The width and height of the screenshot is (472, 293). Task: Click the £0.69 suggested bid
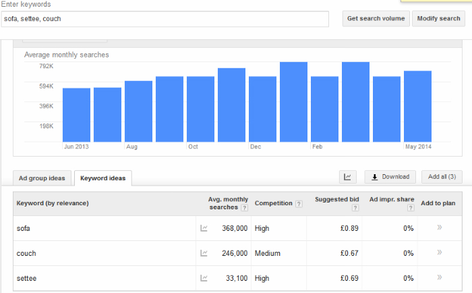349,278
